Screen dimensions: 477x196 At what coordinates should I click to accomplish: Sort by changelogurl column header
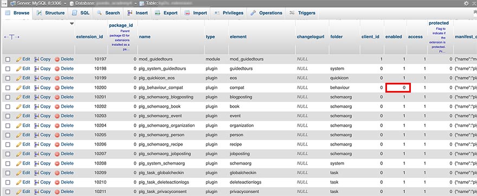coord(311,37)
